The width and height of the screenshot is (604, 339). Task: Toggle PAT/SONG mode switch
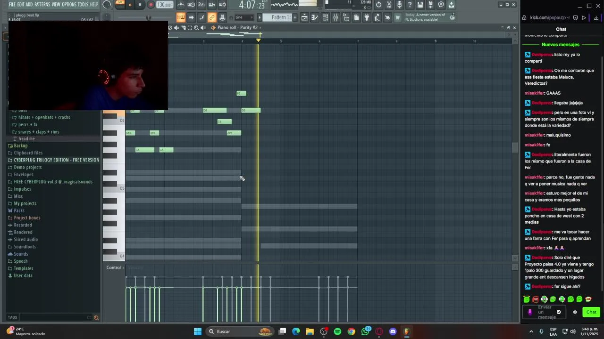[120, 5]
